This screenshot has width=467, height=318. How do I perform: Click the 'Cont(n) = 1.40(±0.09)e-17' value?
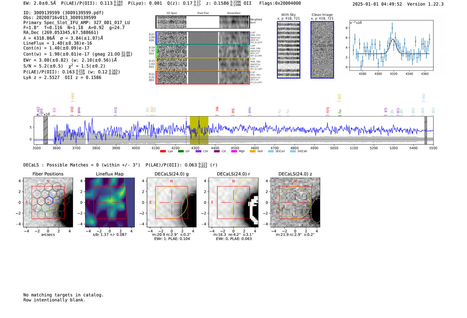pyautogui.click(x=56, y=48)
